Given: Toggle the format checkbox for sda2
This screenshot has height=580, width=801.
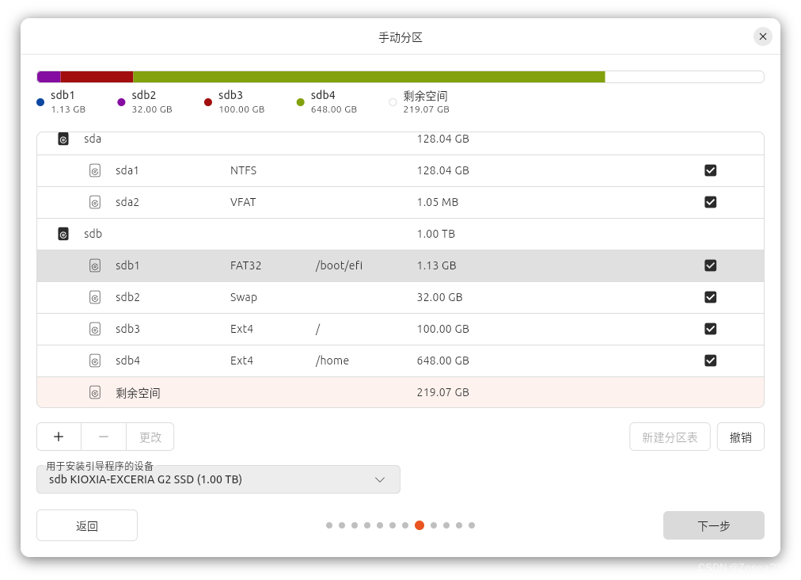Looking at the screenshot, I should (x=710, y=202).
